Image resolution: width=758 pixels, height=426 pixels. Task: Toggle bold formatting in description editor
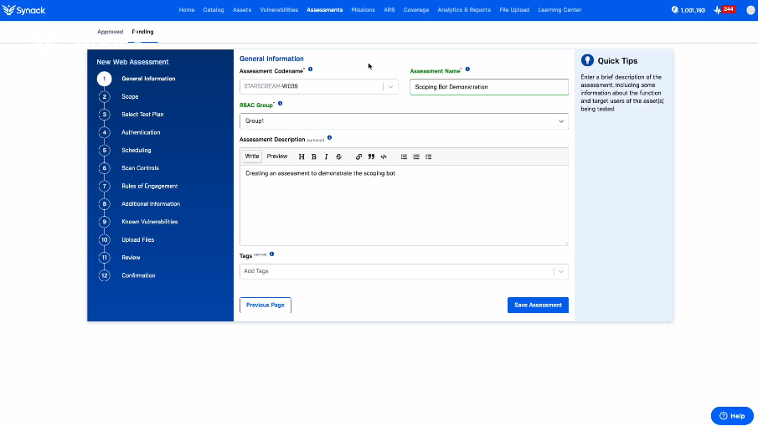(x=314, y=157)
